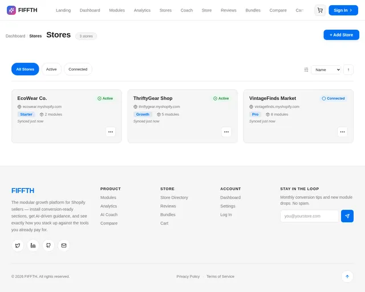Open the Name sort dropdown
365x292 pixels.
326,70
